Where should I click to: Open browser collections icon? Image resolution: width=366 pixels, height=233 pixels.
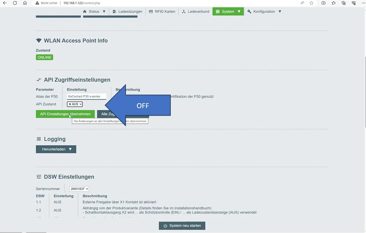coord(344,3)
